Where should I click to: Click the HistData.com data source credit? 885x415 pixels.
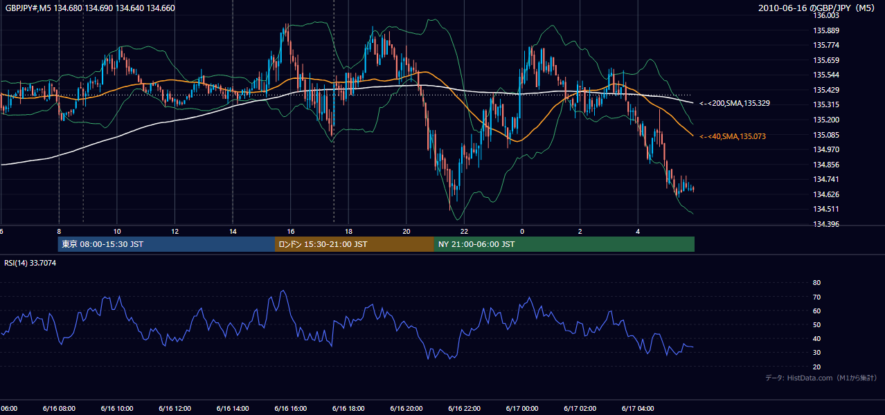click(821, 378)
